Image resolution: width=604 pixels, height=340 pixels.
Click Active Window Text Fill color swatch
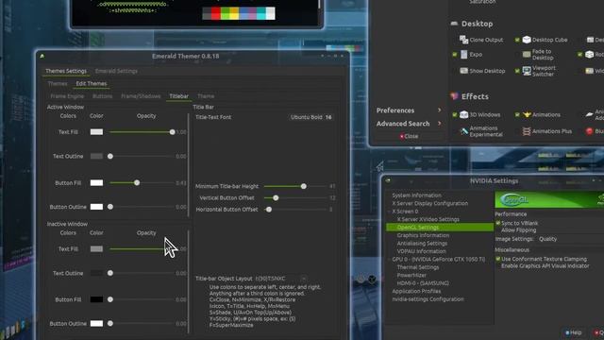[96, 132]
